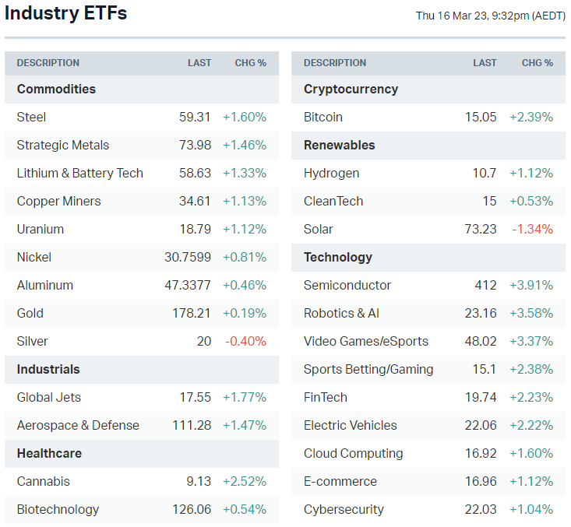Click Gold's last price 178.21

pyautogui.click(x=192, y=313)
